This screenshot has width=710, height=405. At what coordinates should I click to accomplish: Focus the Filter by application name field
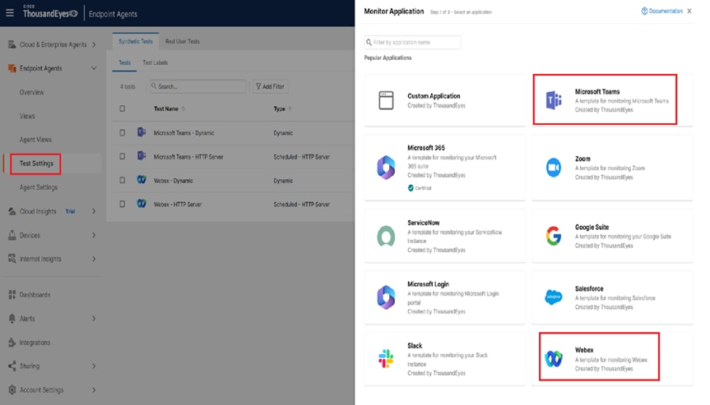(412, 42)
